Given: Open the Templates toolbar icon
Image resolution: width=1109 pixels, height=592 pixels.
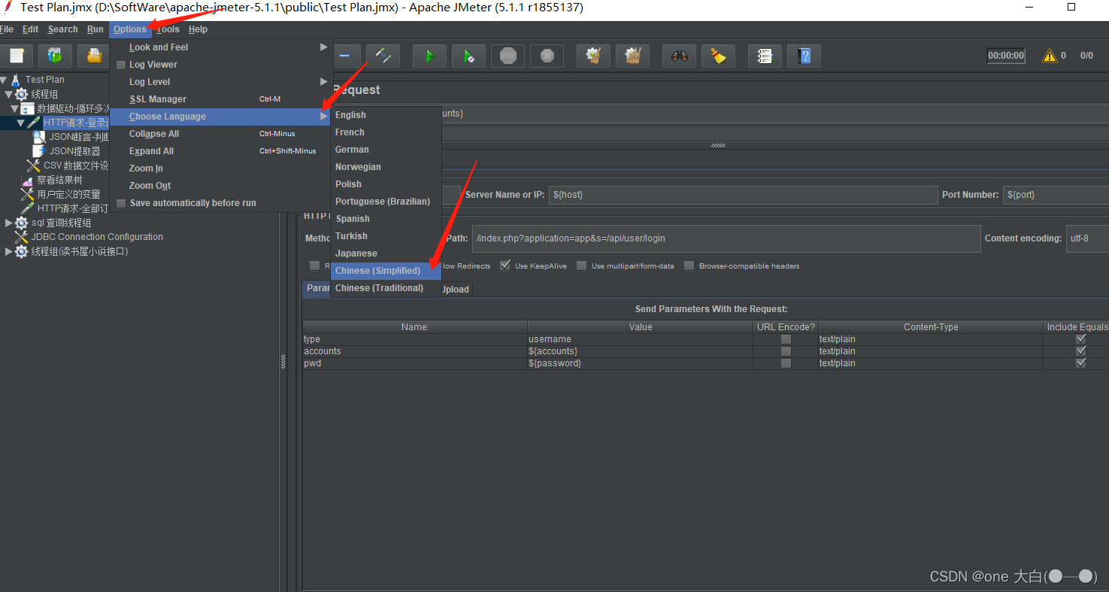Looking at the screenshot, I should [x=55, y=56].
